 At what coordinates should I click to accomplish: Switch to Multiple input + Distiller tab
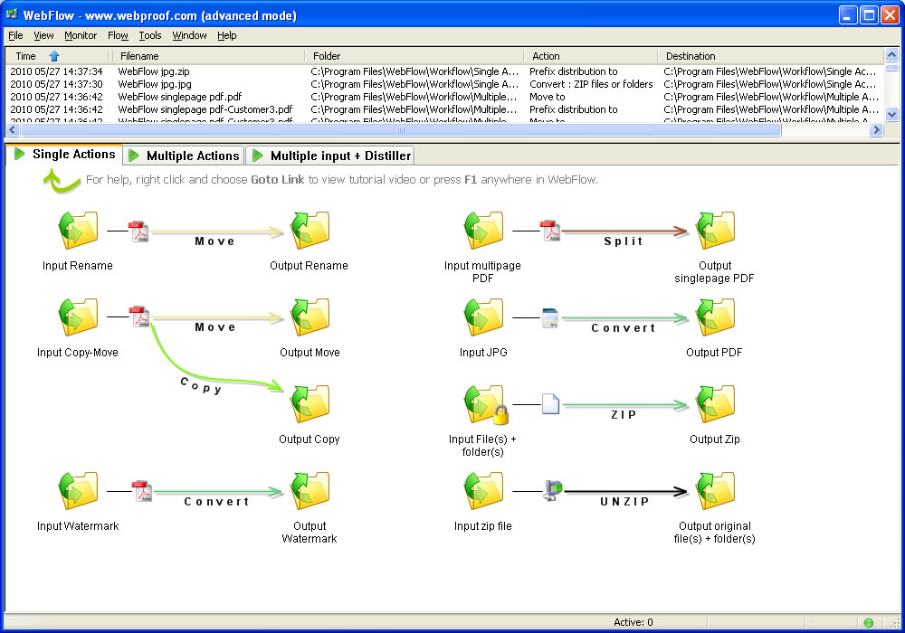click(x=330, y=156)
